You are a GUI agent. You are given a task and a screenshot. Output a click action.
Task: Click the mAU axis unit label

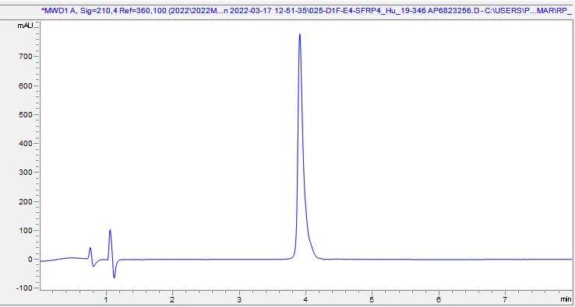[26, 26]
